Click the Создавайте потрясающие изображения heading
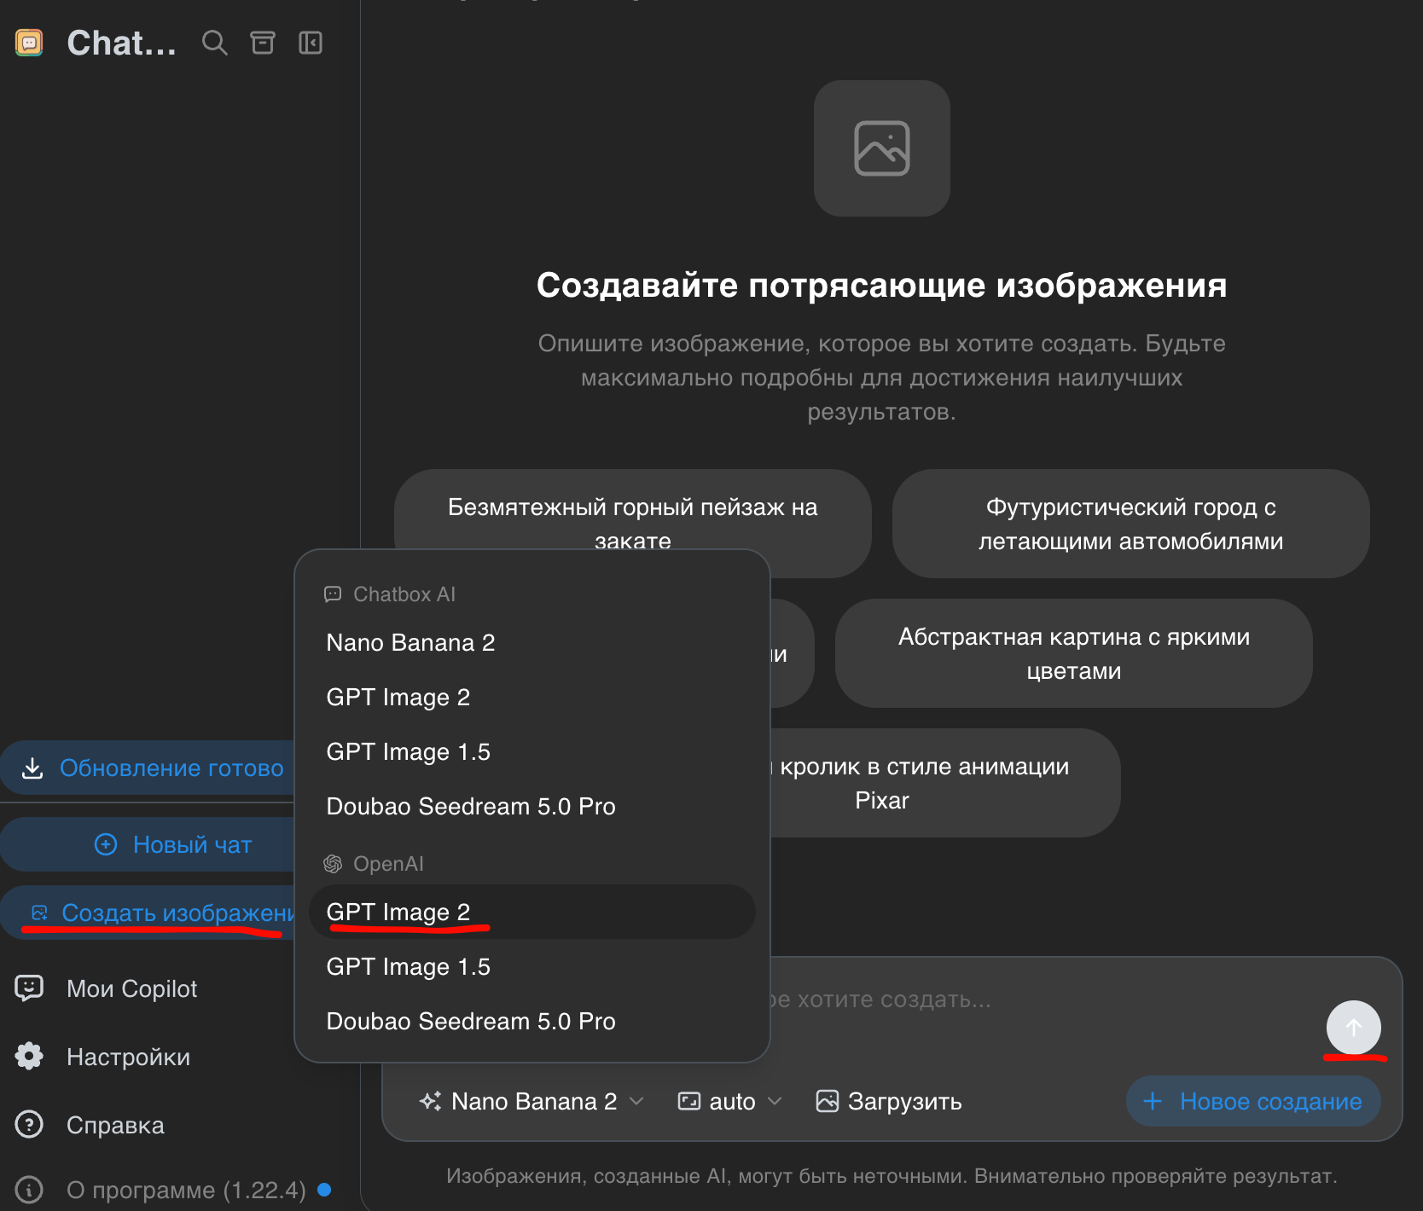 (881, 285)
